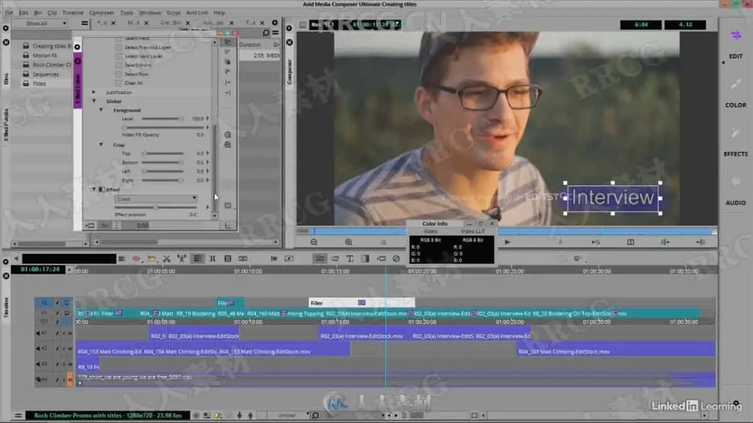The width and height of the screenshot is (753, 423).
Task: Open the File menu
Action: [9, 13]
